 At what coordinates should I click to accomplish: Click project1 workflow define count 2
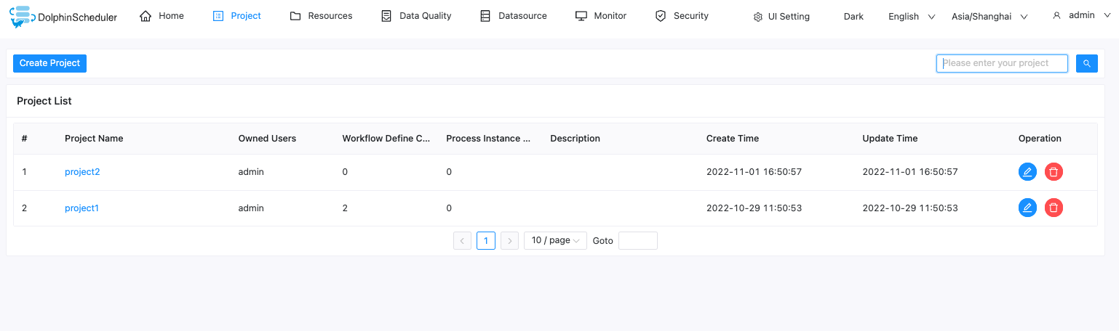click(345, 208)
